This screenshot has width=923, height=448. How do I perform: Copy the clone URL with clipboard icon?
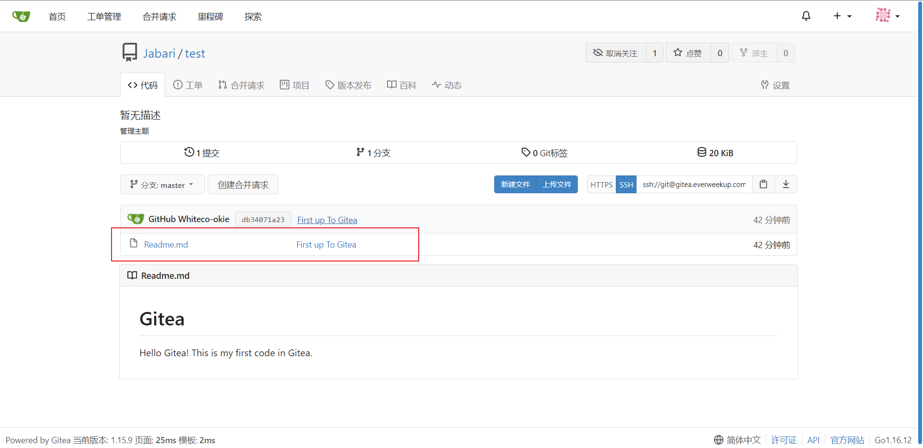pos(763,185)
